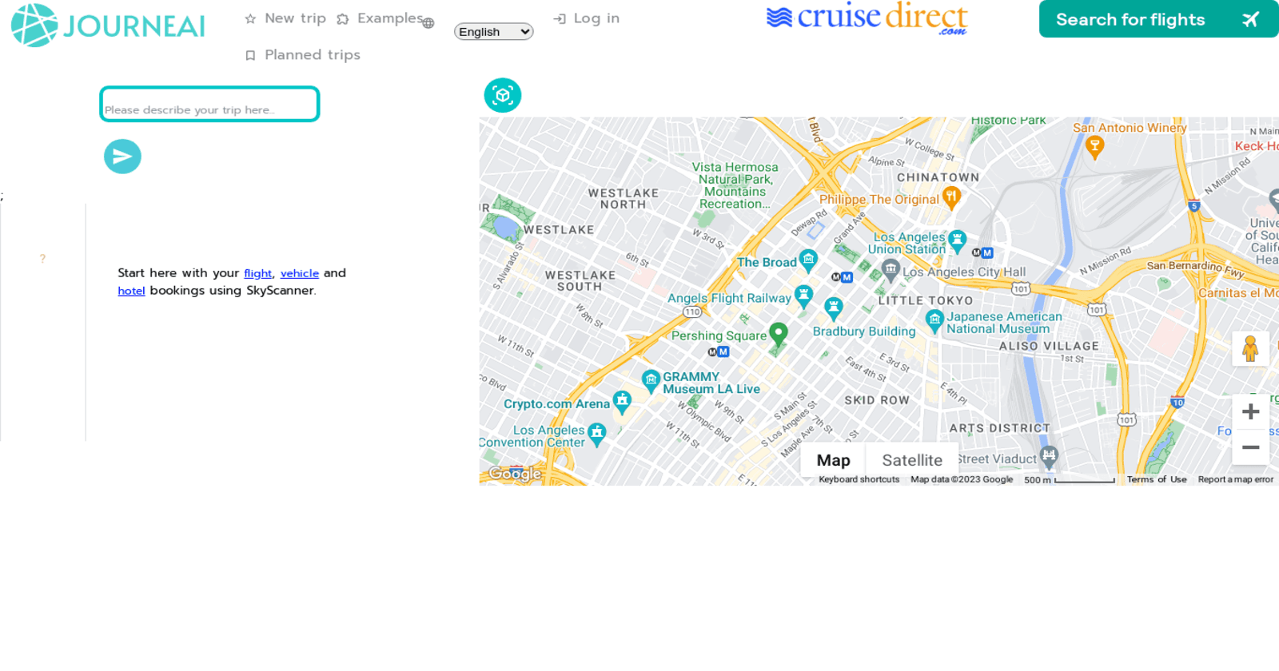Click the CHINATOWN map label
This screenshot has height=671, width=1279.
[x=938, y=177]
